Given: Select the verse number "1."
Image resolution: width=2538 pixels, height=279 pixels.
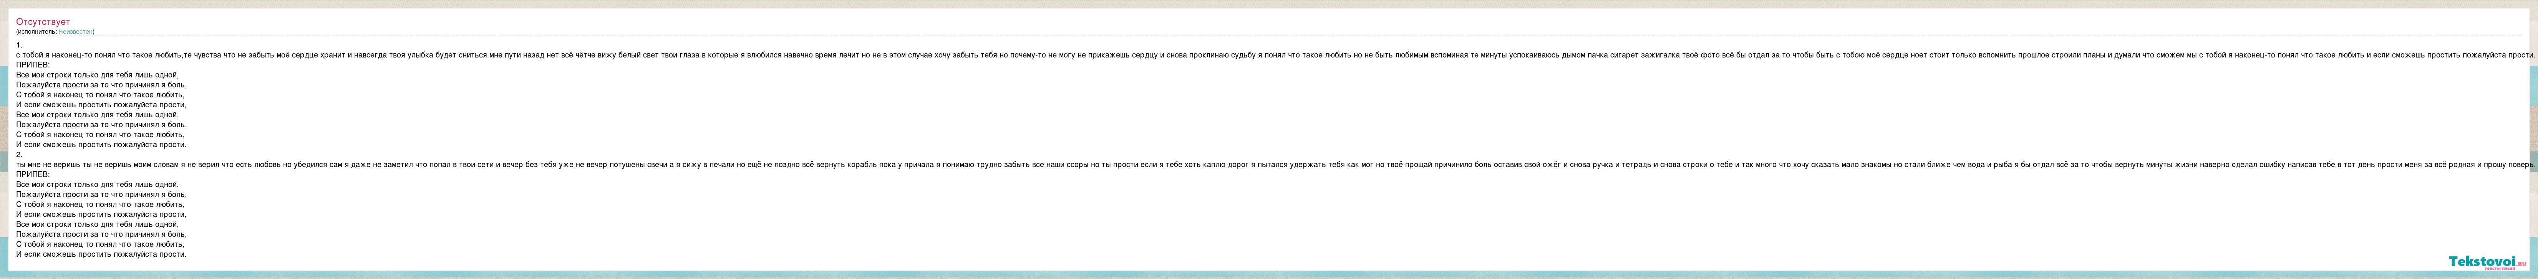Looking at the screenshot, I should [19, 45].
